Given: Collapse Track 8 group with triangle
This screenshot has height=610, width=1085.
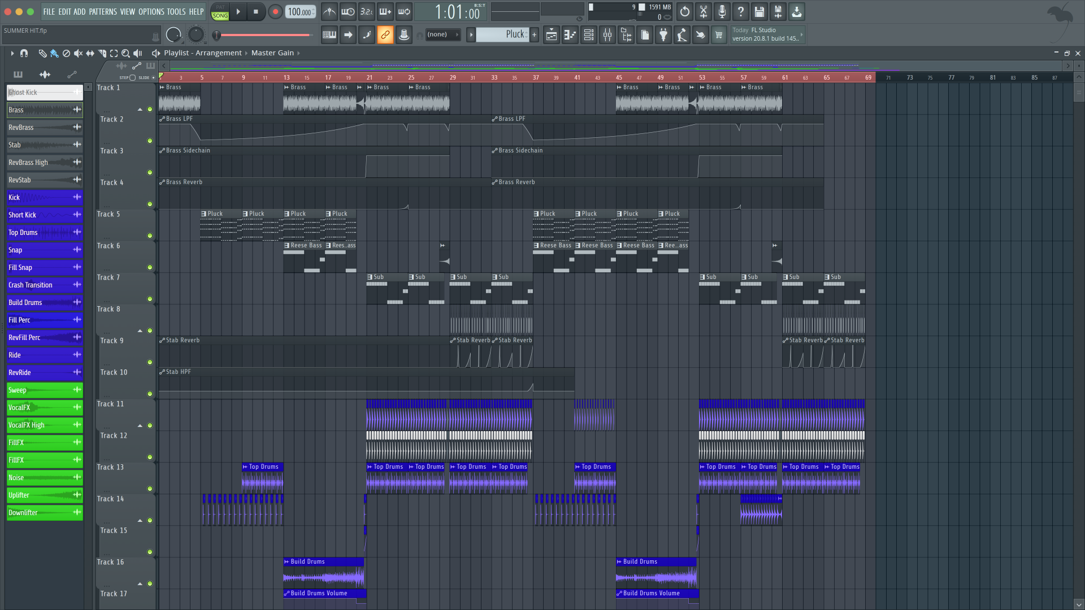Looking at the screenshot, I should click(140, 330).
